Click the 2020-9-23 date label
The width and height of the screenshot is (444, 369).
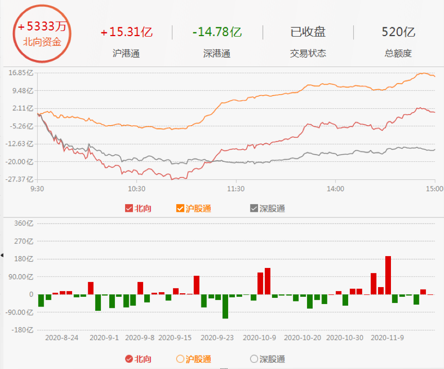217,338
